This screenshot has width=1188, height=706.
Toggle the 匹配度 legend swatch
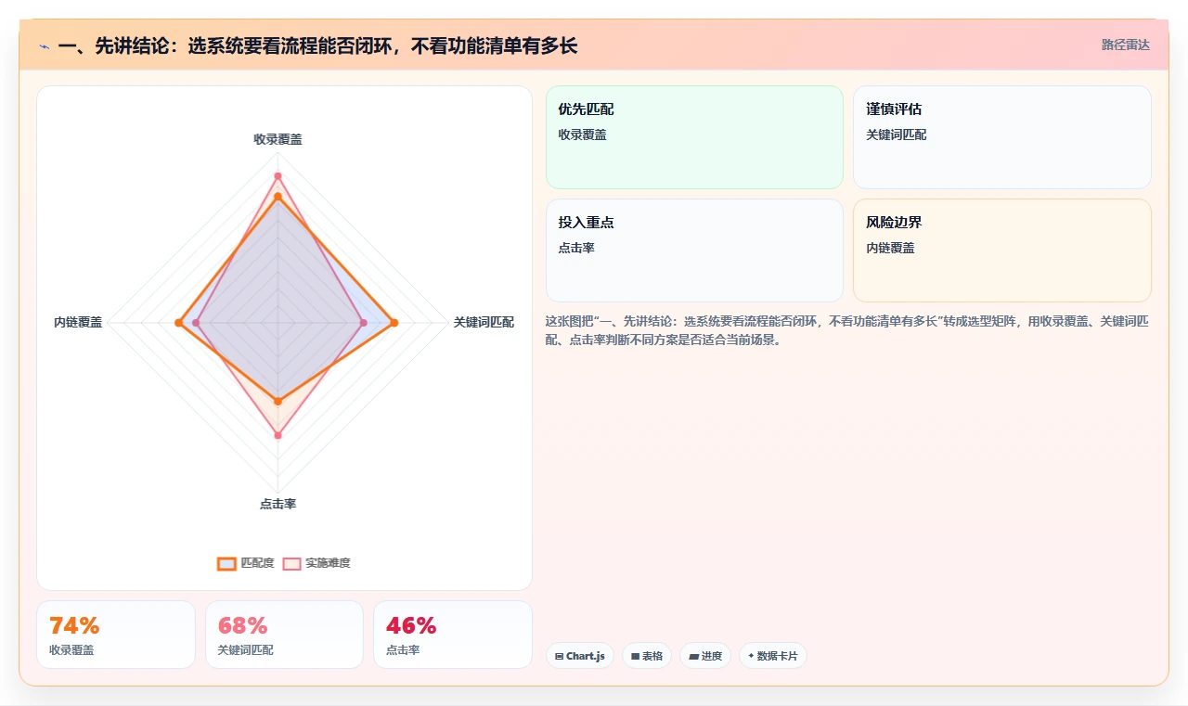(227, 563)
